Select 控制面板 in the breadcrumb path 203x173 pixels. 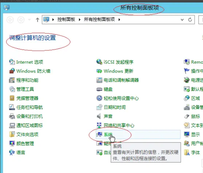pos(66,19)
